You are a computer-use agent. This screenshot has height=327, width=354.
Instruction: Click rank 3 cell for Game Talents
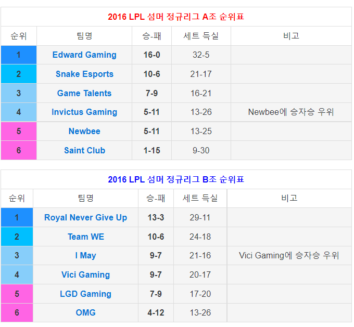(x=19, y=93)
